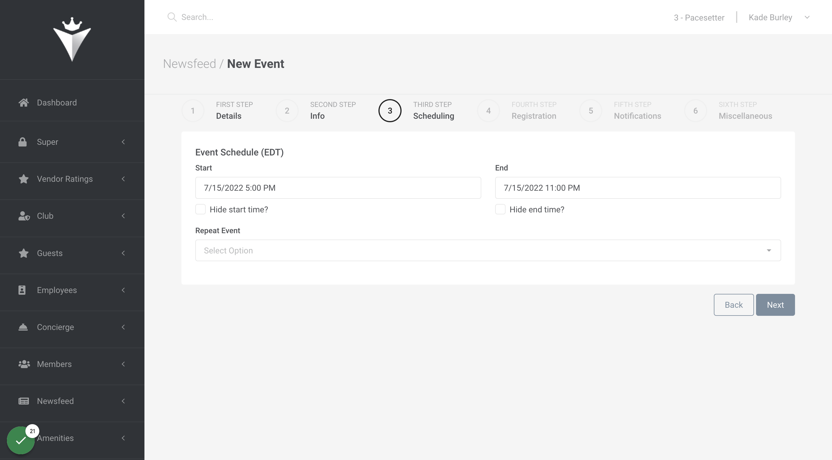This screenshot has width=832, height=460.
Task: Jump to step 6 Miscellaneous
Action: click(728, 110)
